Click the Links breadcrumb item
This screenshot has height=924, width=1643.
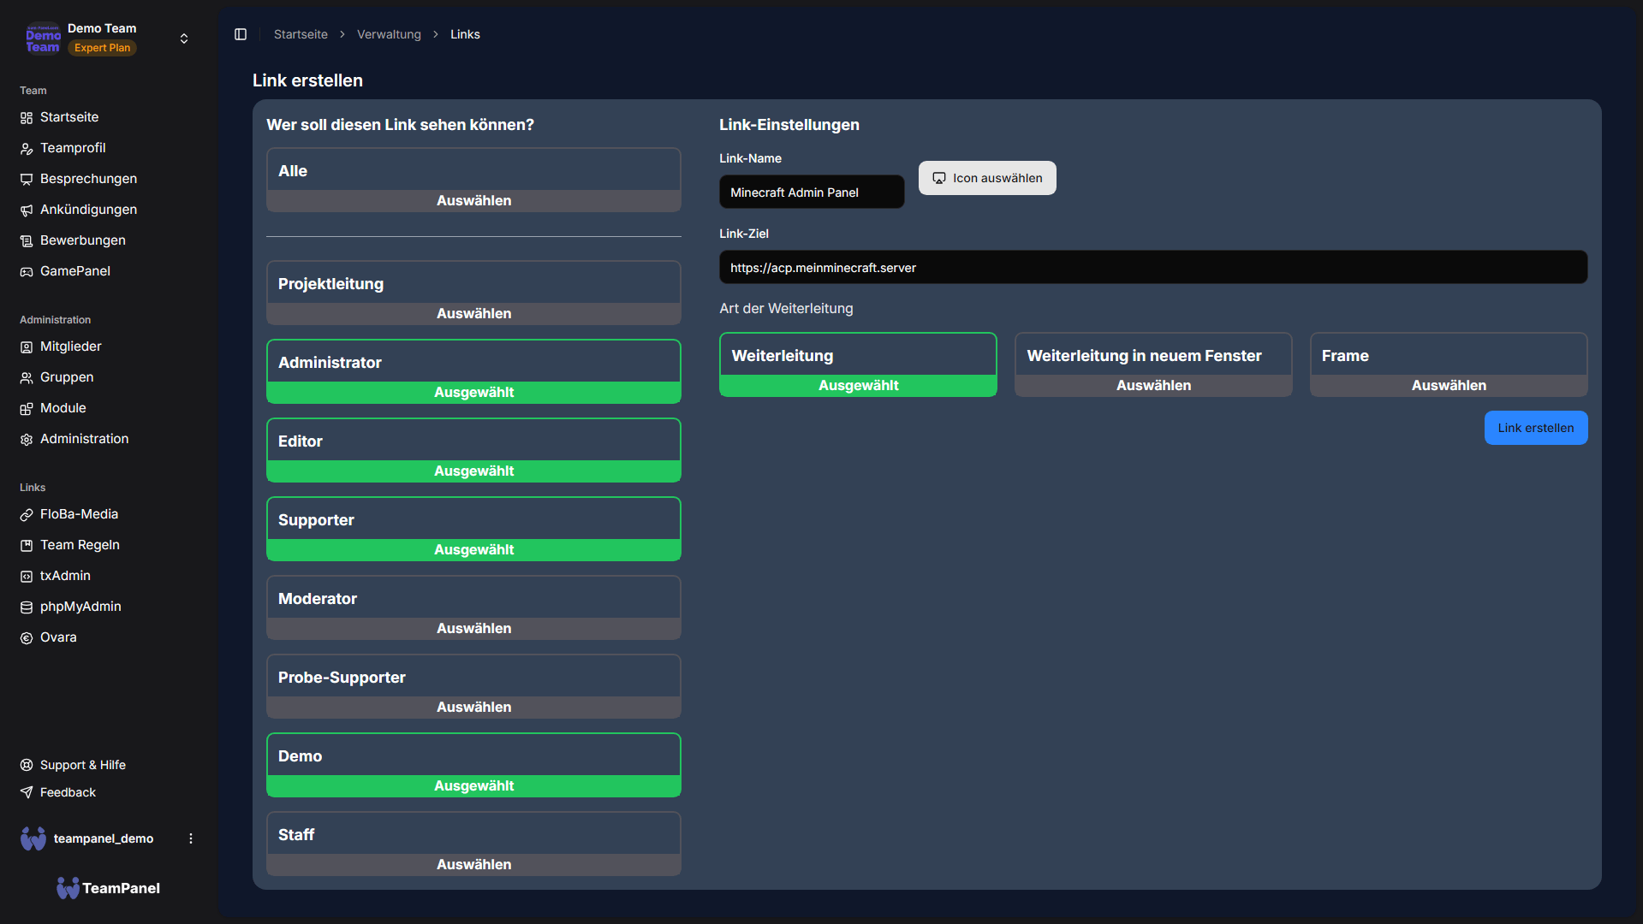[x=465, y=34]
